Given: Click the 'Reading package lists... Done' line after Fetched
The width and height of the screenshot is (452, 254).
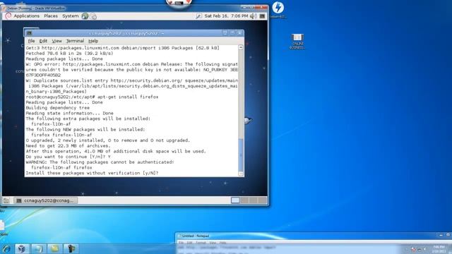Looking at the screenshot, I should point(64,59).
